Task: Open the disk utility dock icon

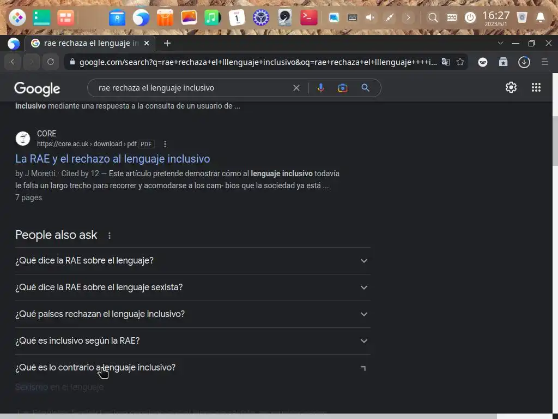Action: coord(284,17)
